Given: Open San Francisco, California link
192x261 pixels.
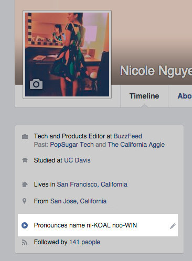Looking at the screenshot, I should tap(92, 184).
